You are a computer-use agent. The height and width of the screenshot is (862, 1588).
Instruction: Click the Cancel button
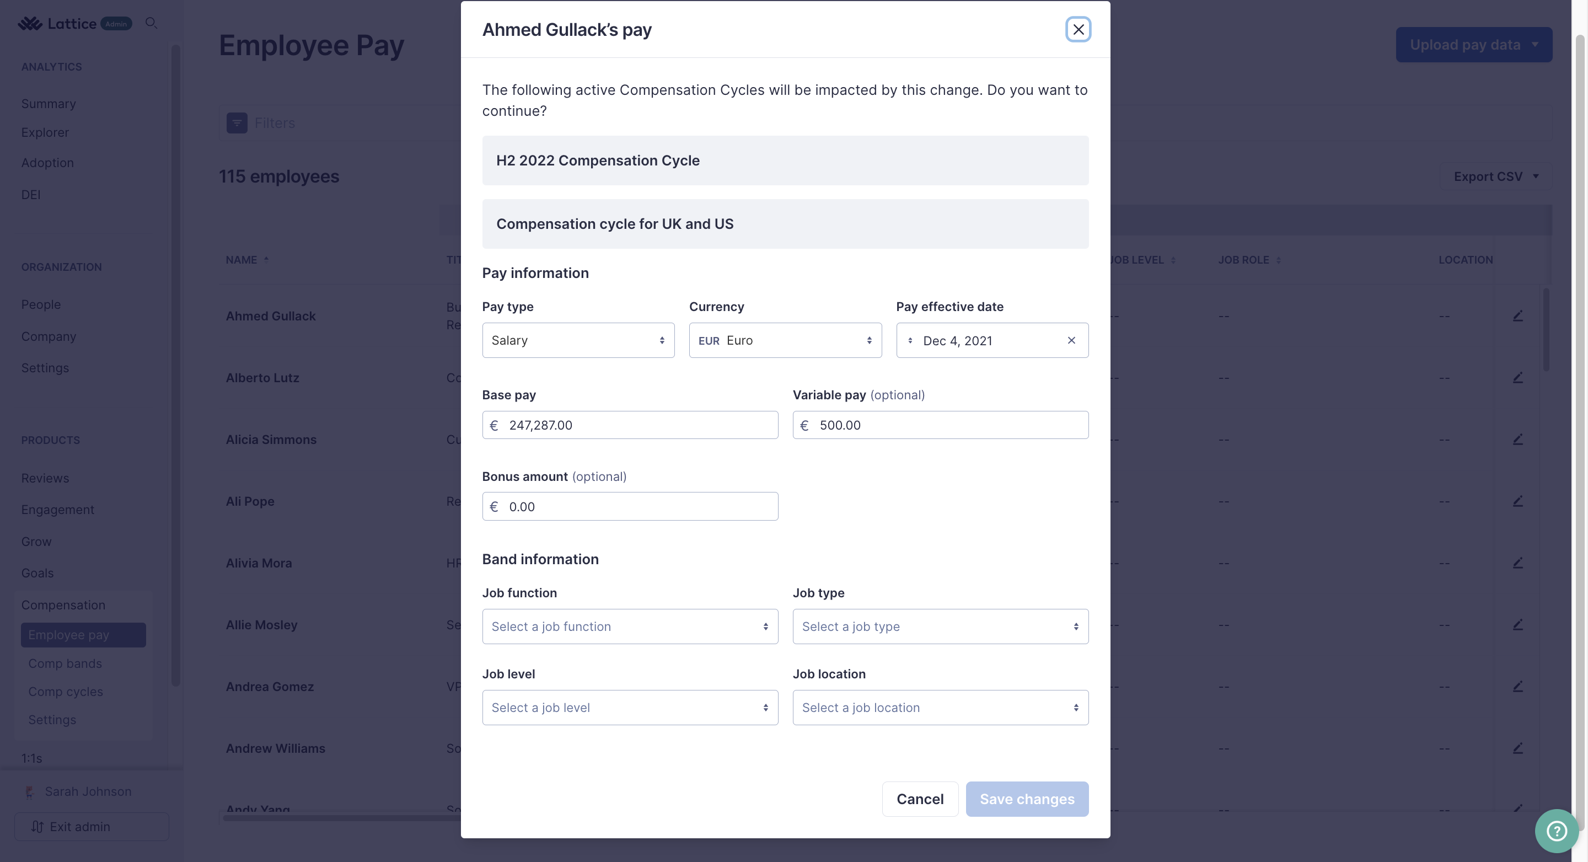point(920,799)
